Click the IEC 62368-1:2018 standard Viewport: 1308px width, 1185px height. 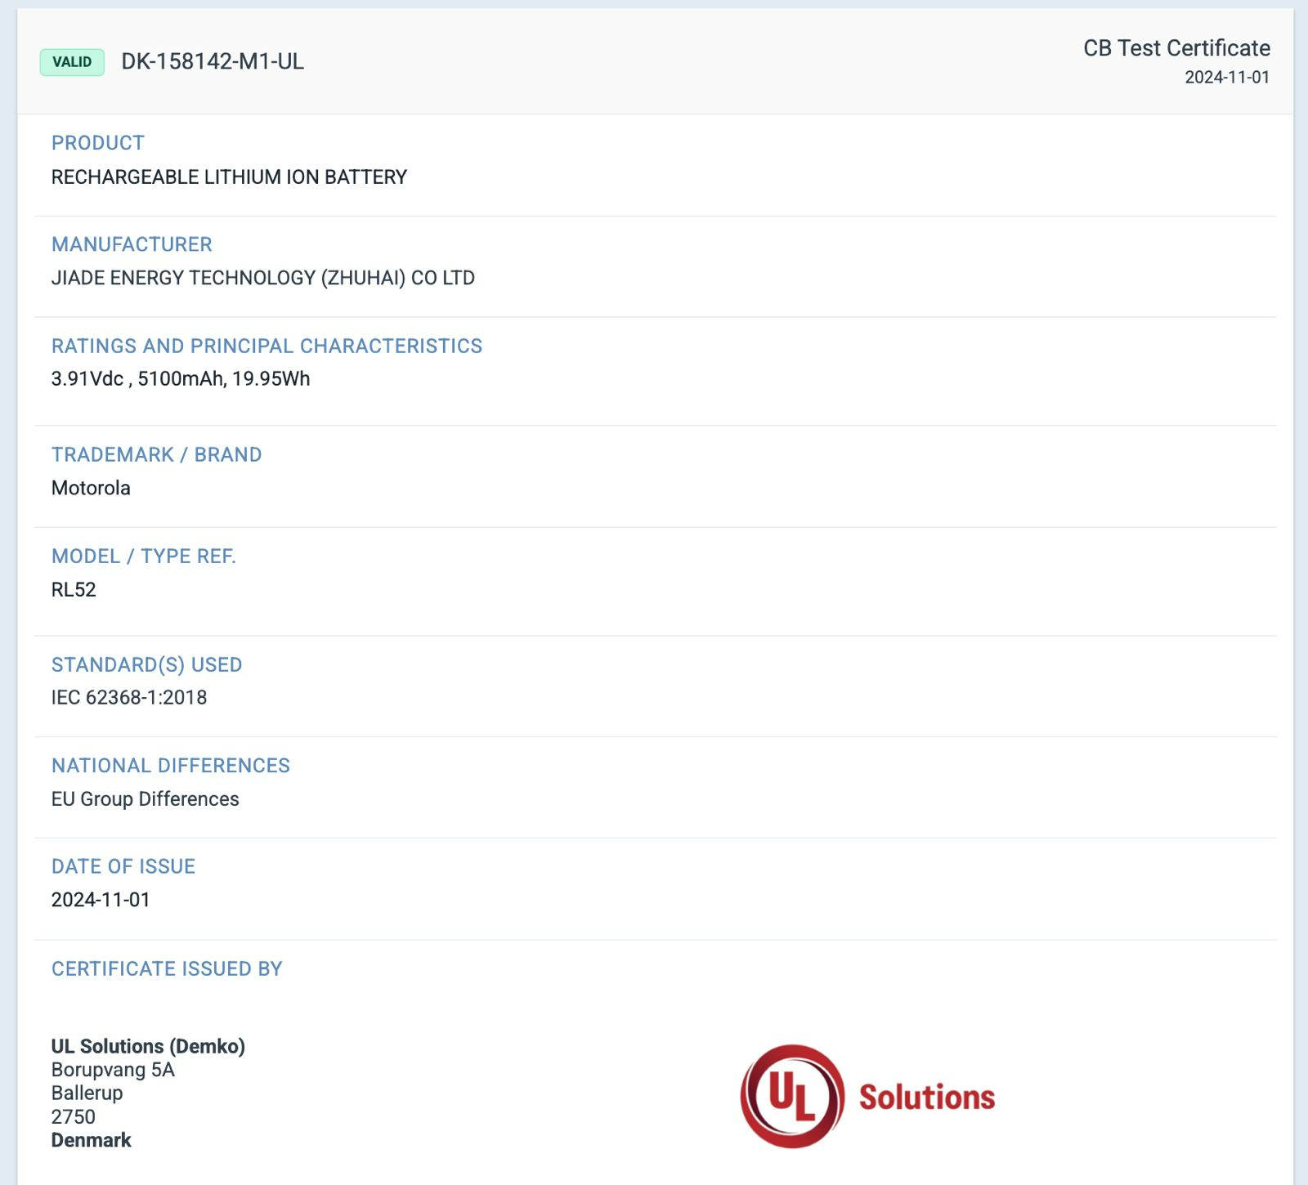click(129, 697)
